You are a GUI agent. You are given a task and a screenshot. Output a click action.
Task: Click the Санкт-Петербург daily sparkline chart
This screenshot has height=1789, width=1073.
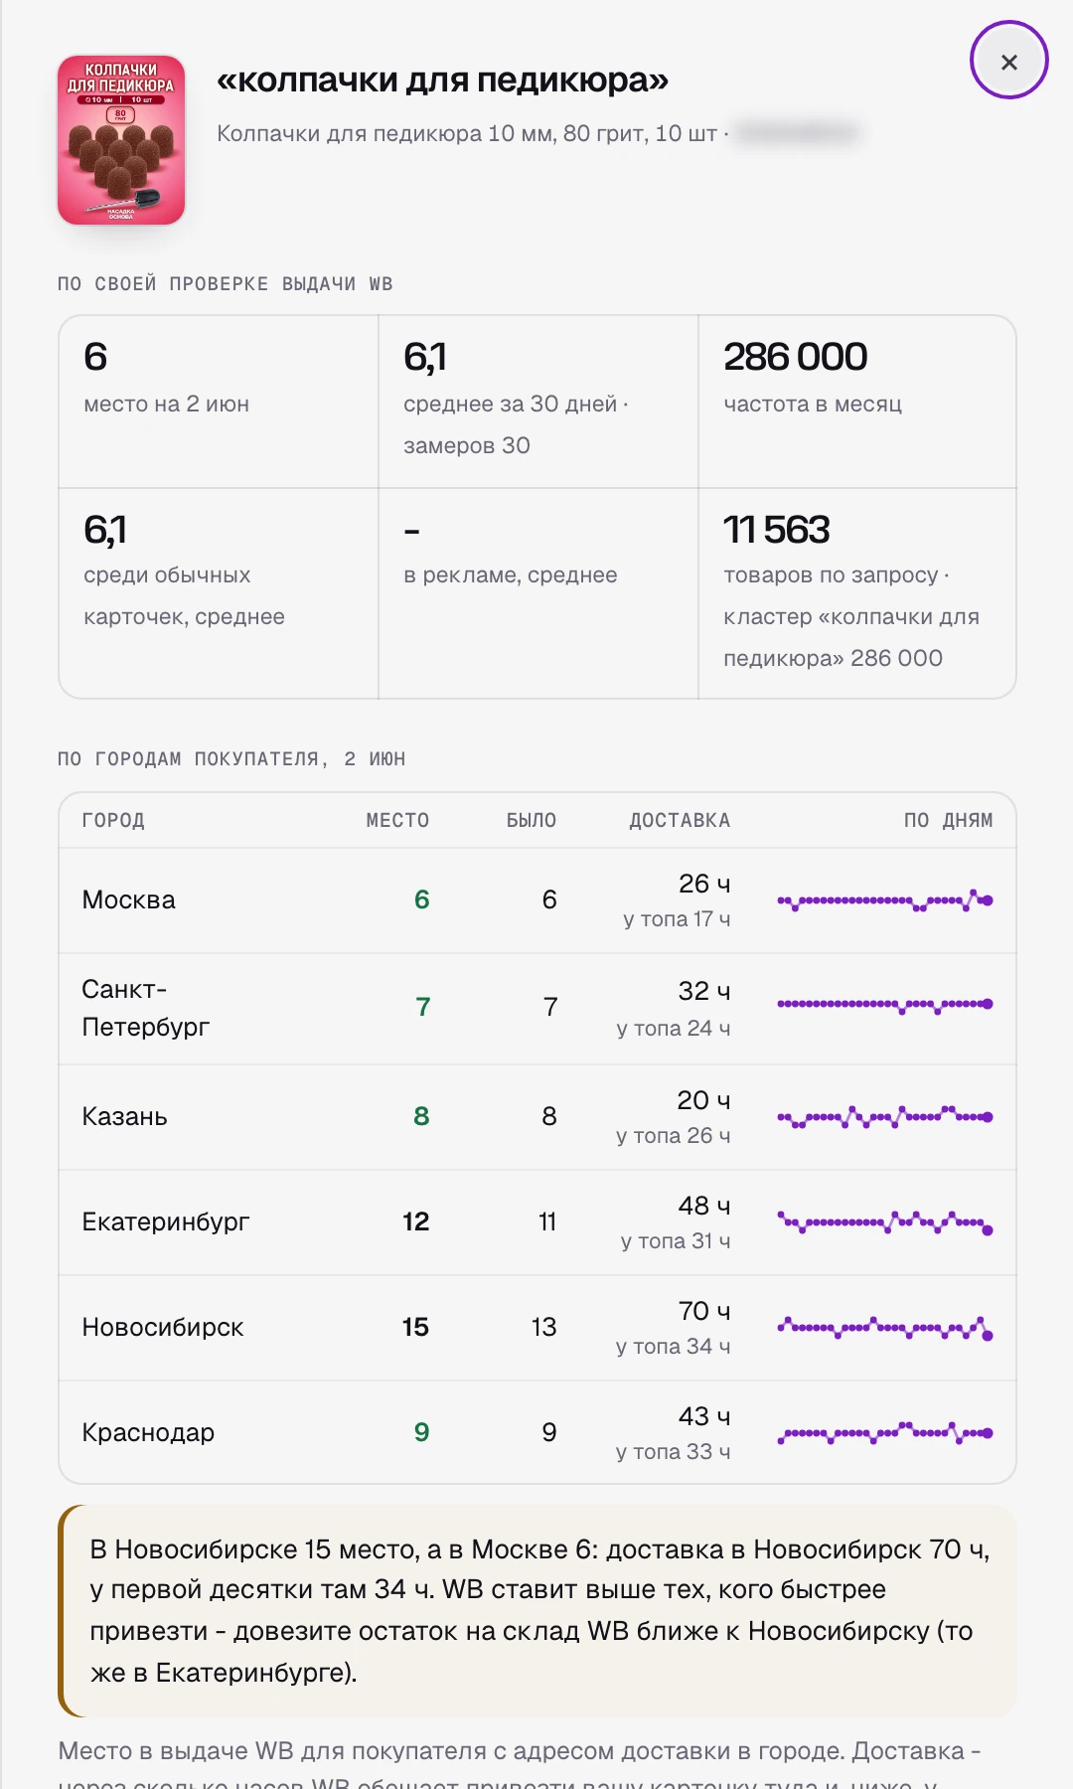pyautogui.click(x=885, y=1006)
